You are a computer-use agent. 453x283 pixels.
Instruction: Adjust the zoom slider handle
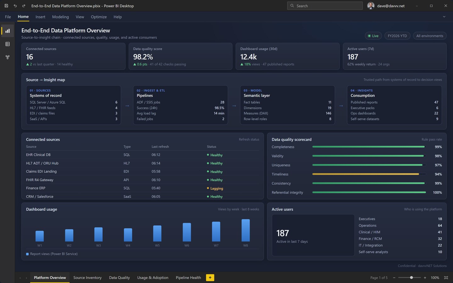click(x=411, y=278)
